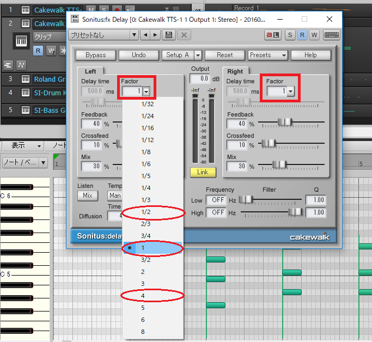This screenshot has width=372, height=342.
Task: Toggle Bypass on the delay plugin
Action: 96,55
